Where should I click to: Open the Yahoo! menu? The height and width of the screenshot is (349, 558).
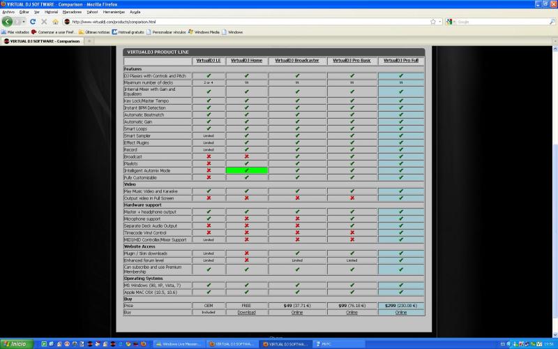92,12
